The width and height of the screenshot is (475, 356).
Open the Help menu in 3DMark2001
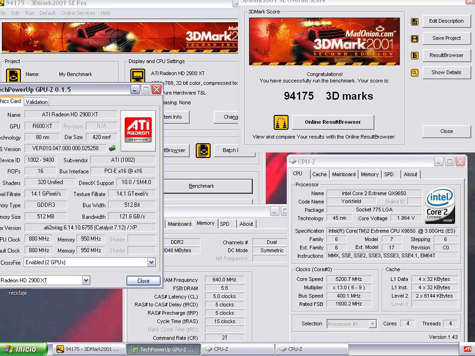[x=105, y=13]
